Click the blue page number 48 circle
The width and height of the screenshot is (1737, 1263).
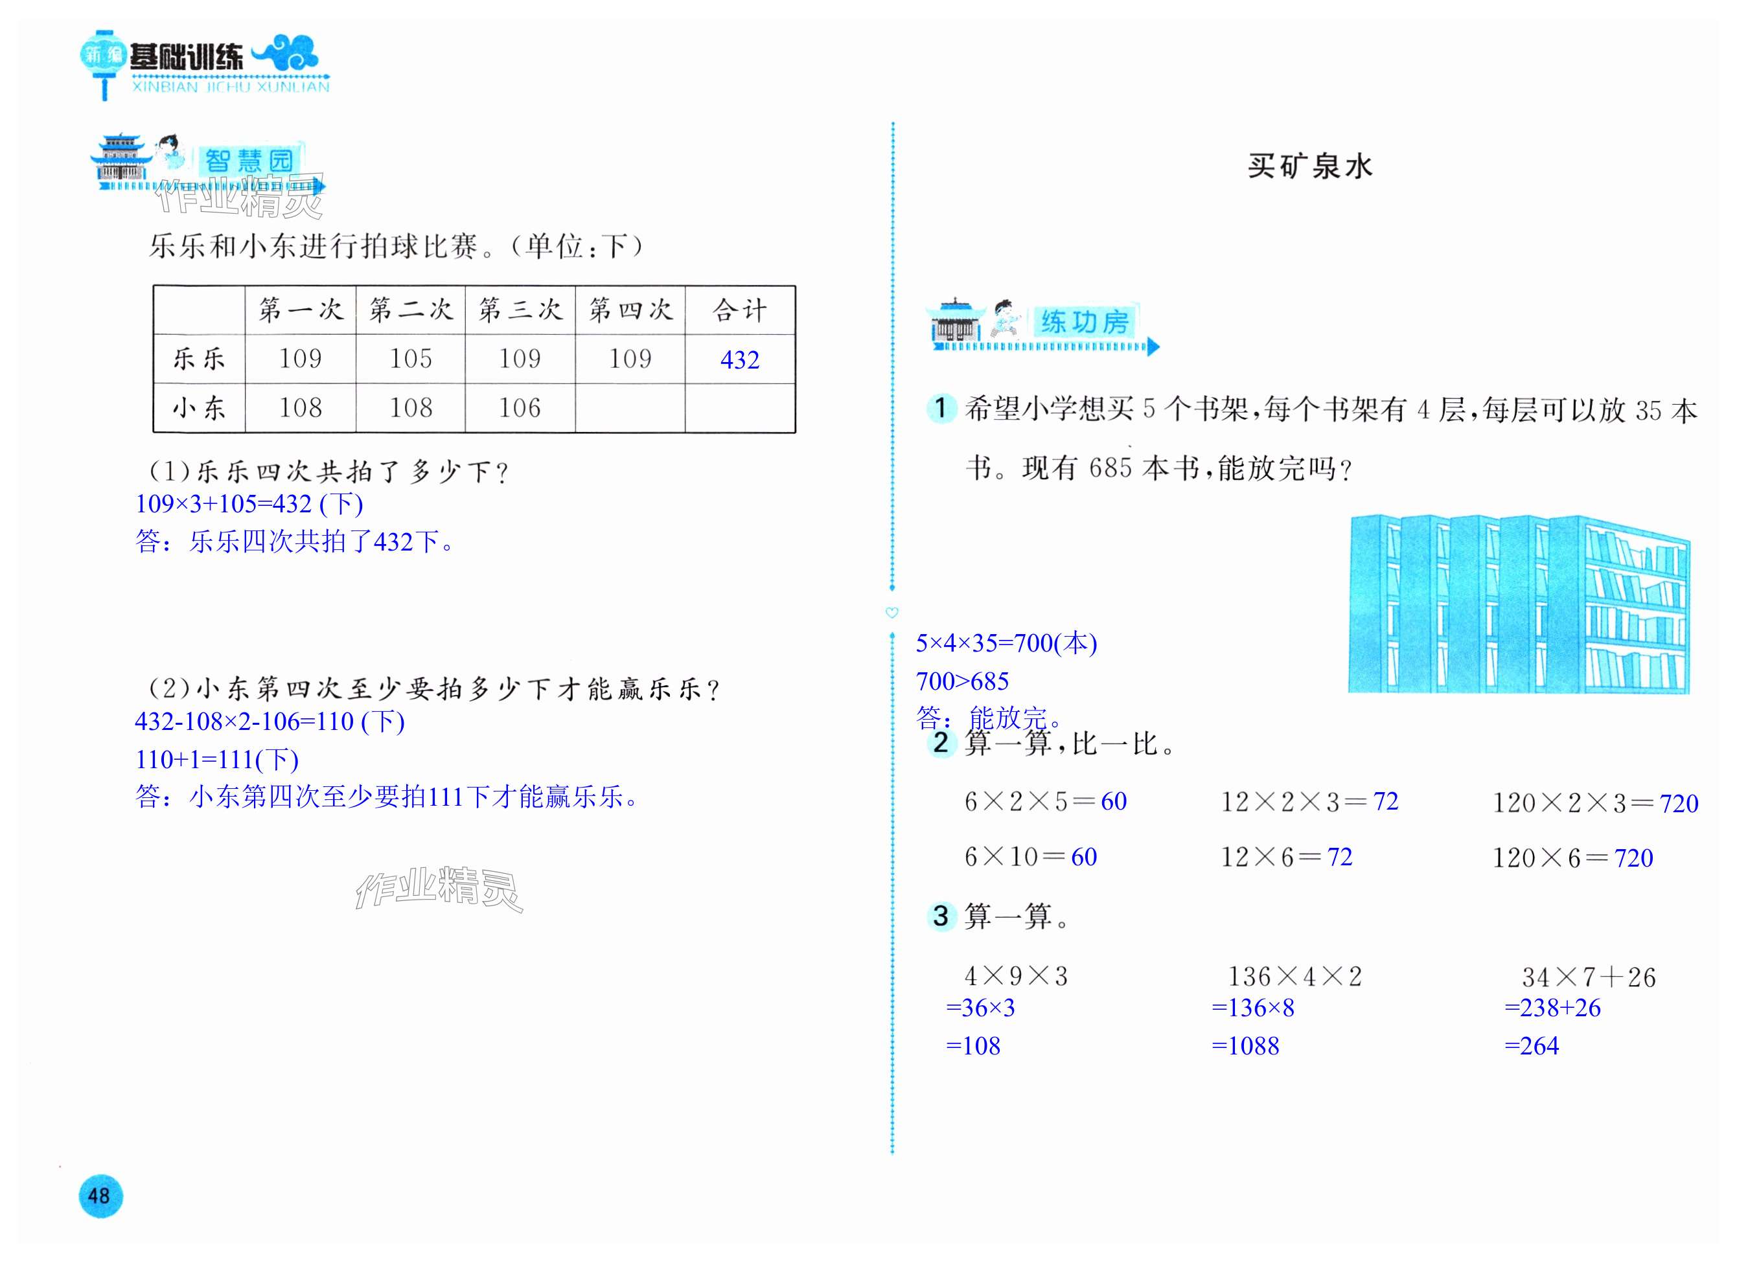tap(100, 1196)
